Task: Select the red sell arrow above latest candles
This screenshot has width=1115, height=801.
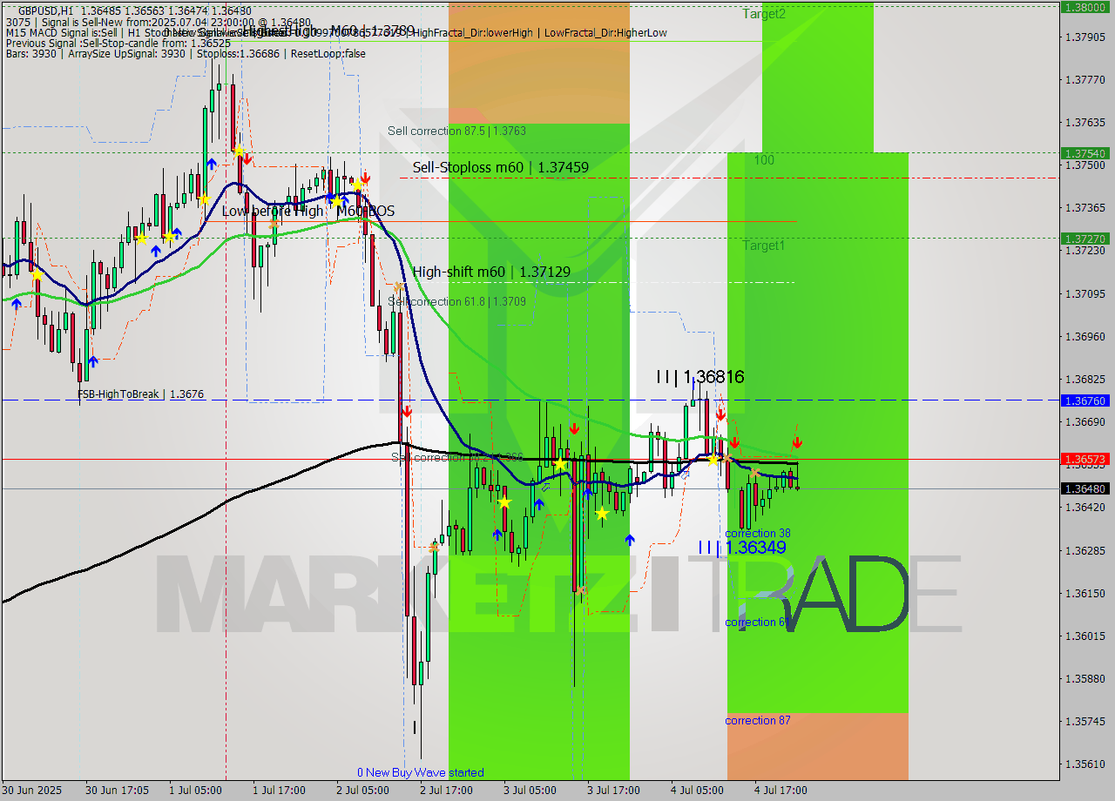Action: pyautogui.click(x=797, y=441)
